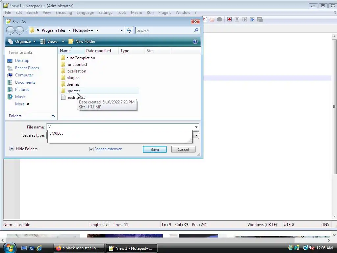Click the save recorded macro icon
337x253 pixels.
260,19
